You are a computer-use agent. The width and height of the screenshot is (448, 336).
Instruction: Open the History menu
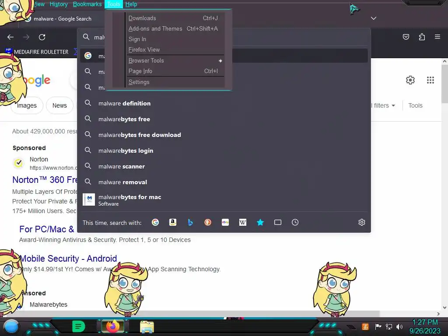tap(59, 4)
